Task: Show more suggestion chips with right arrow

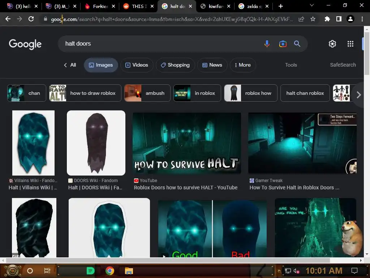Action: click(x=359, y=95)
